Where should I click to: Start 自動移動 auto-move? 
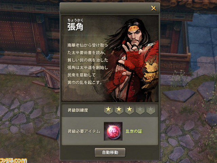tap(110, 152)
